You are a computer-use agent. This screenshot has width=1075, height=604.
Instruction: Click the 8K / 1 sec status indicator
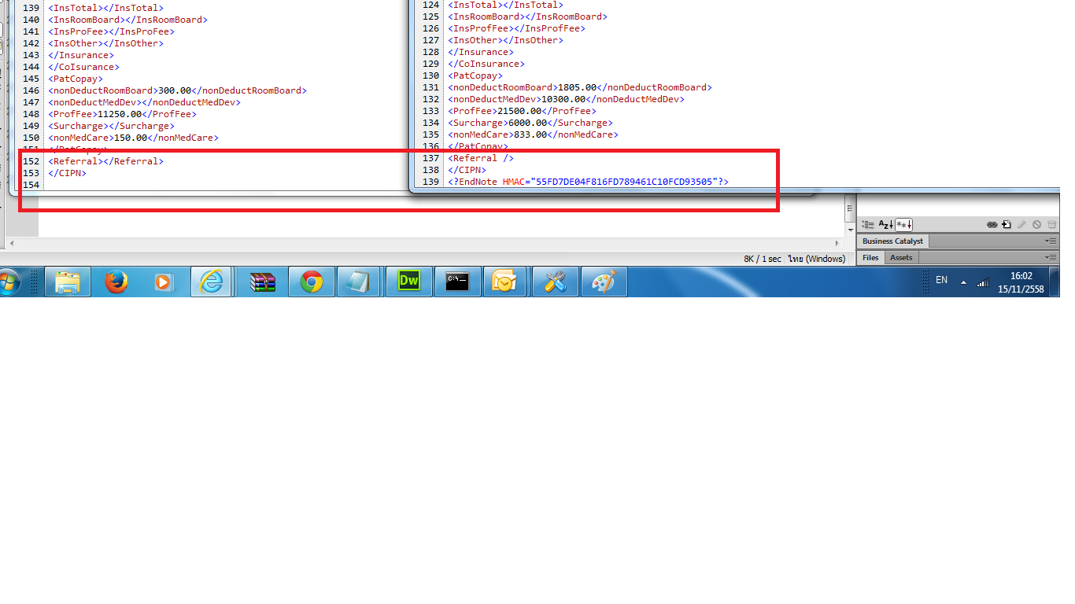pyautogui.click(x=763, y=259)
